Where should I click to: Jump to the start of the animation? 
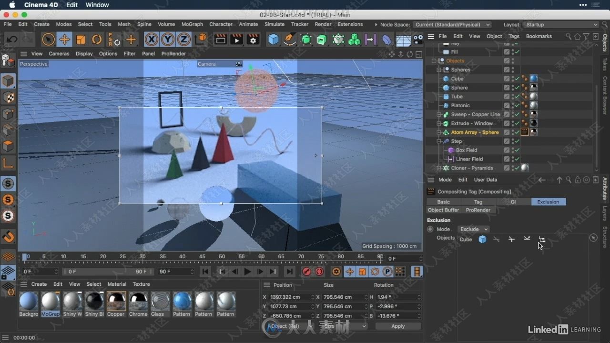pyautogui.click(x=205, y=272)
